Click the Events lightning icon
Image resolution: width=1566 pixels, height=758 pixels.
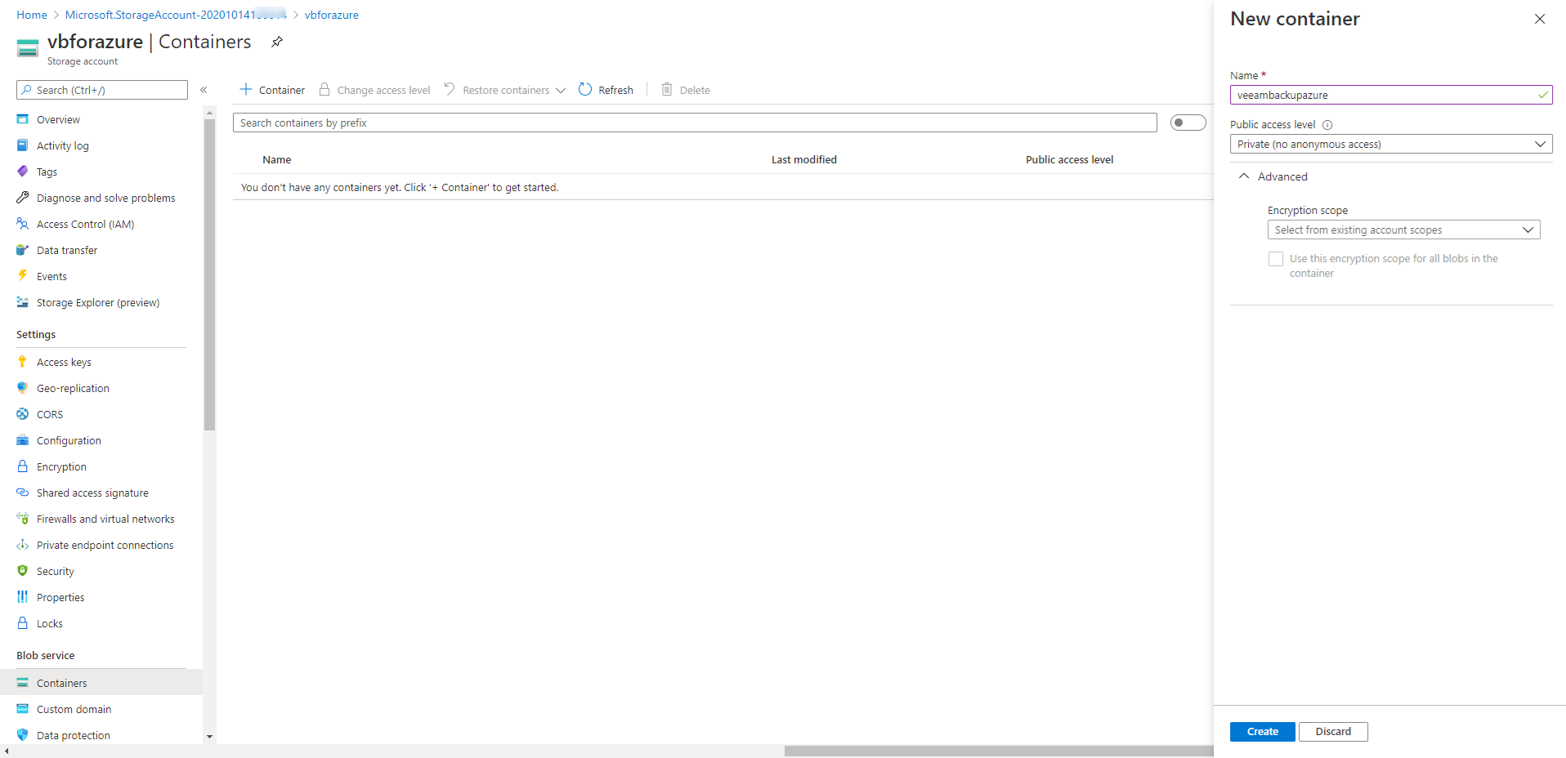(x=23, y=276)
